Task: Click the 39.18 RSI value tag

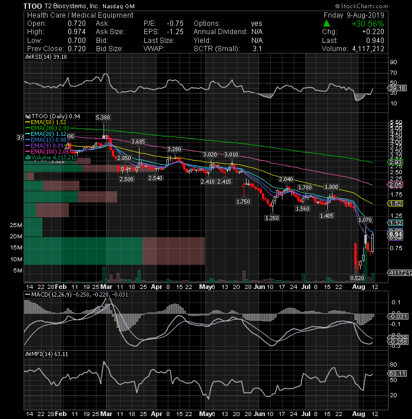Action: (397, 88)
